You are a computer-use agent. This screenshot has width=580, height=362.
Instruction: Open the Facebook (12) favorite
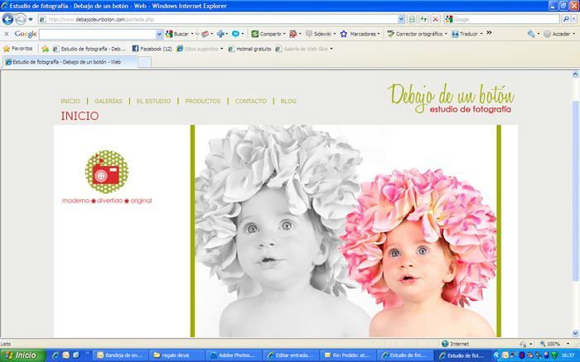pos(152,49)
